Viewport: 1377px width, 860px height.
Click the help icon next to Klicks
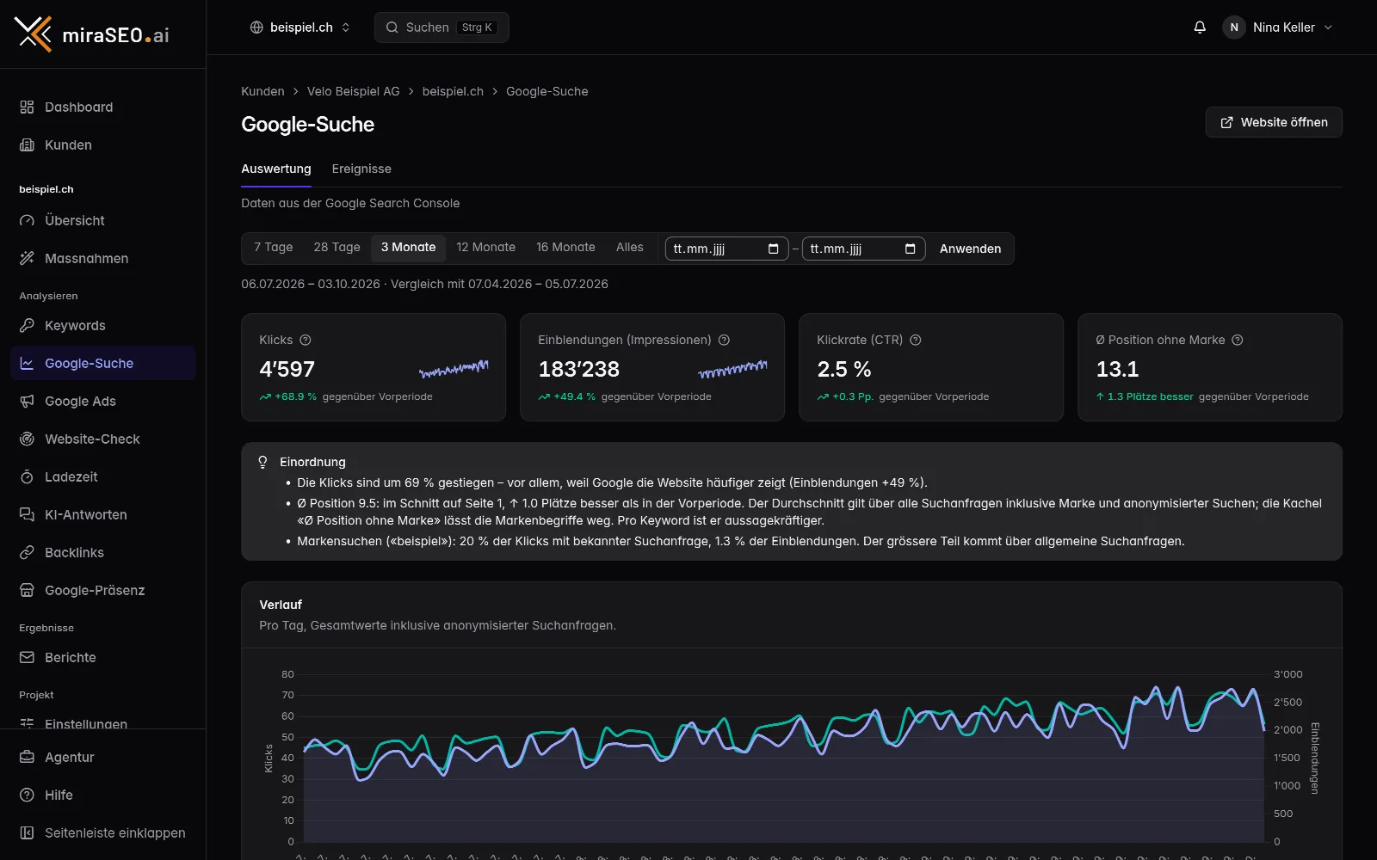click(305, 340)
